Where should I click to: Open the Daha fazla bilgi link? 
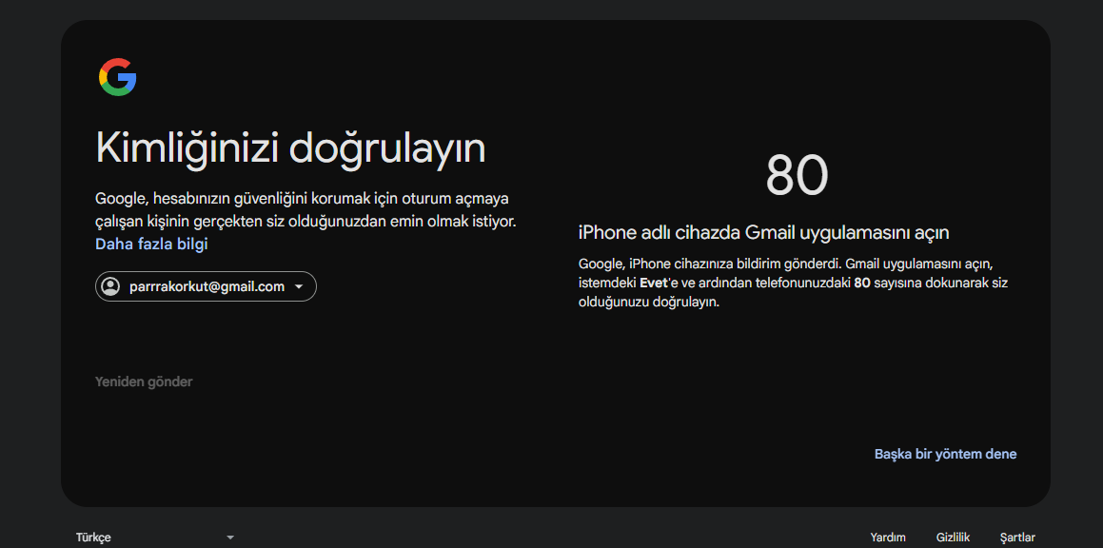[x=152, y=245]
